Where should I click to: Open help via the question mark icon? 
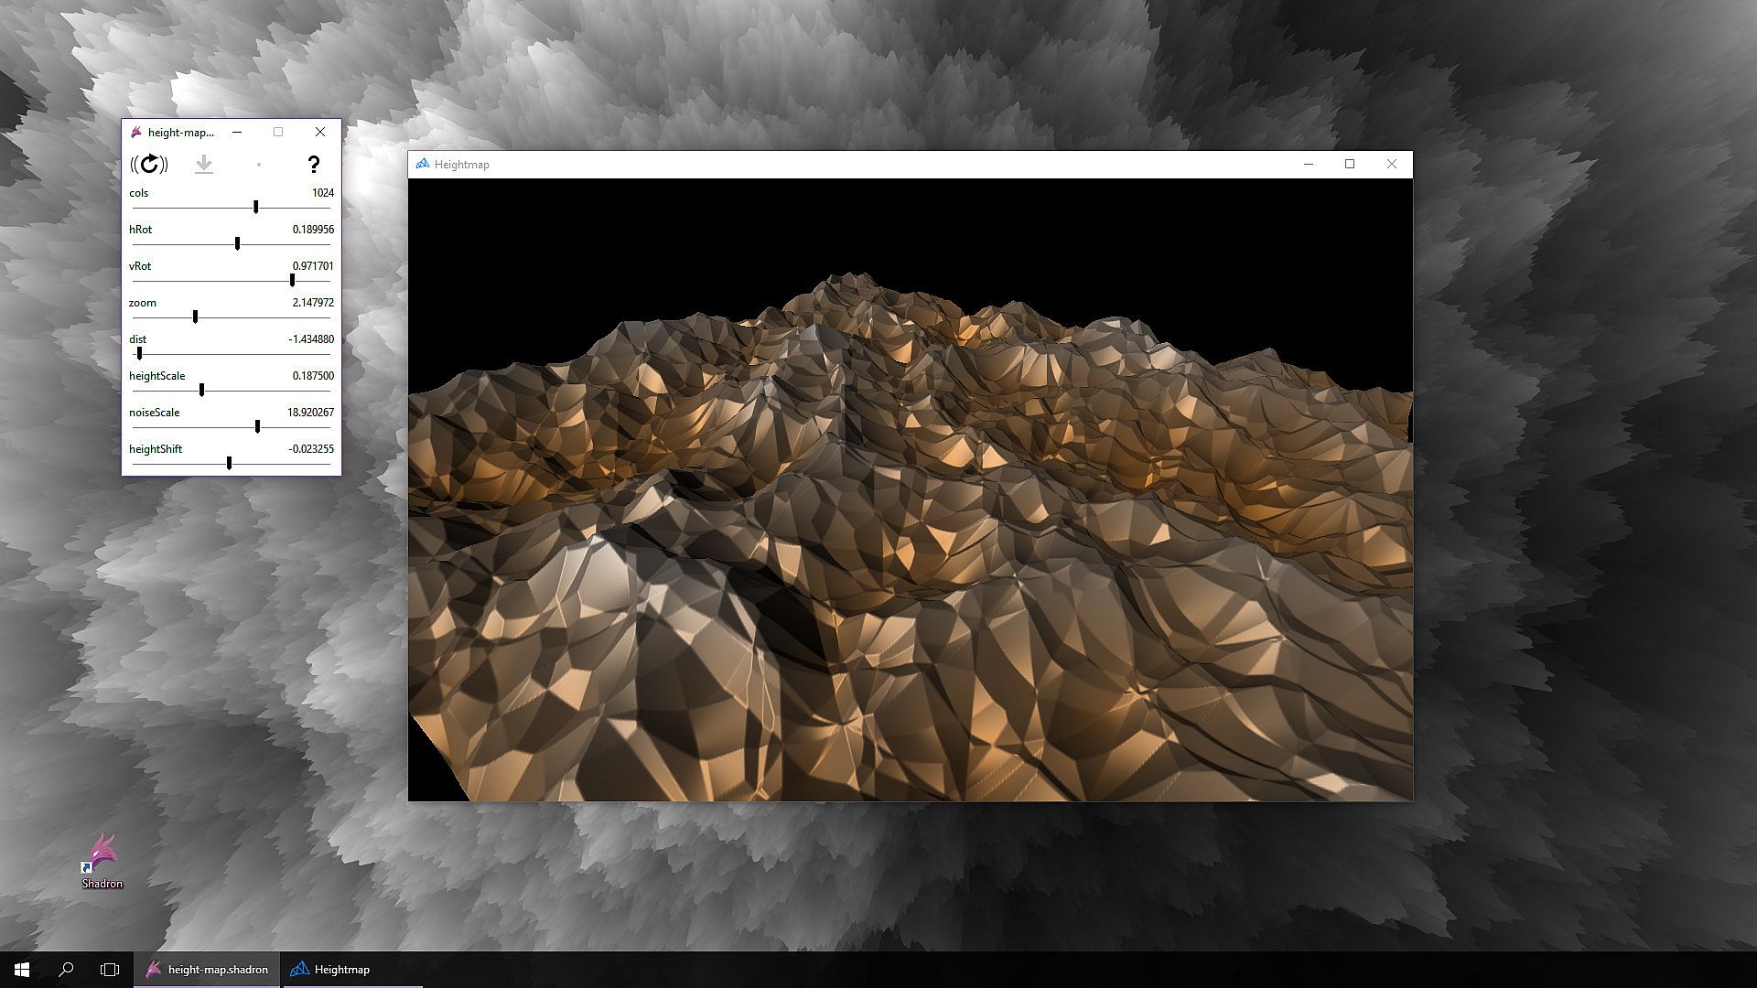(313, 164)
